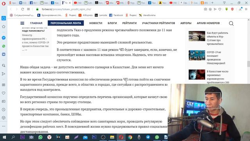Open coronavirus mask article thumbnail
250x141 pixels.
pyautogui.click(x=197, y=74)
